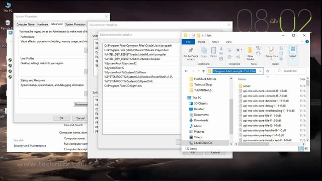The height and width of the screenshot is (181, 322).
Task: Click the Rename icon in Organize group
Action: [238, 57]
